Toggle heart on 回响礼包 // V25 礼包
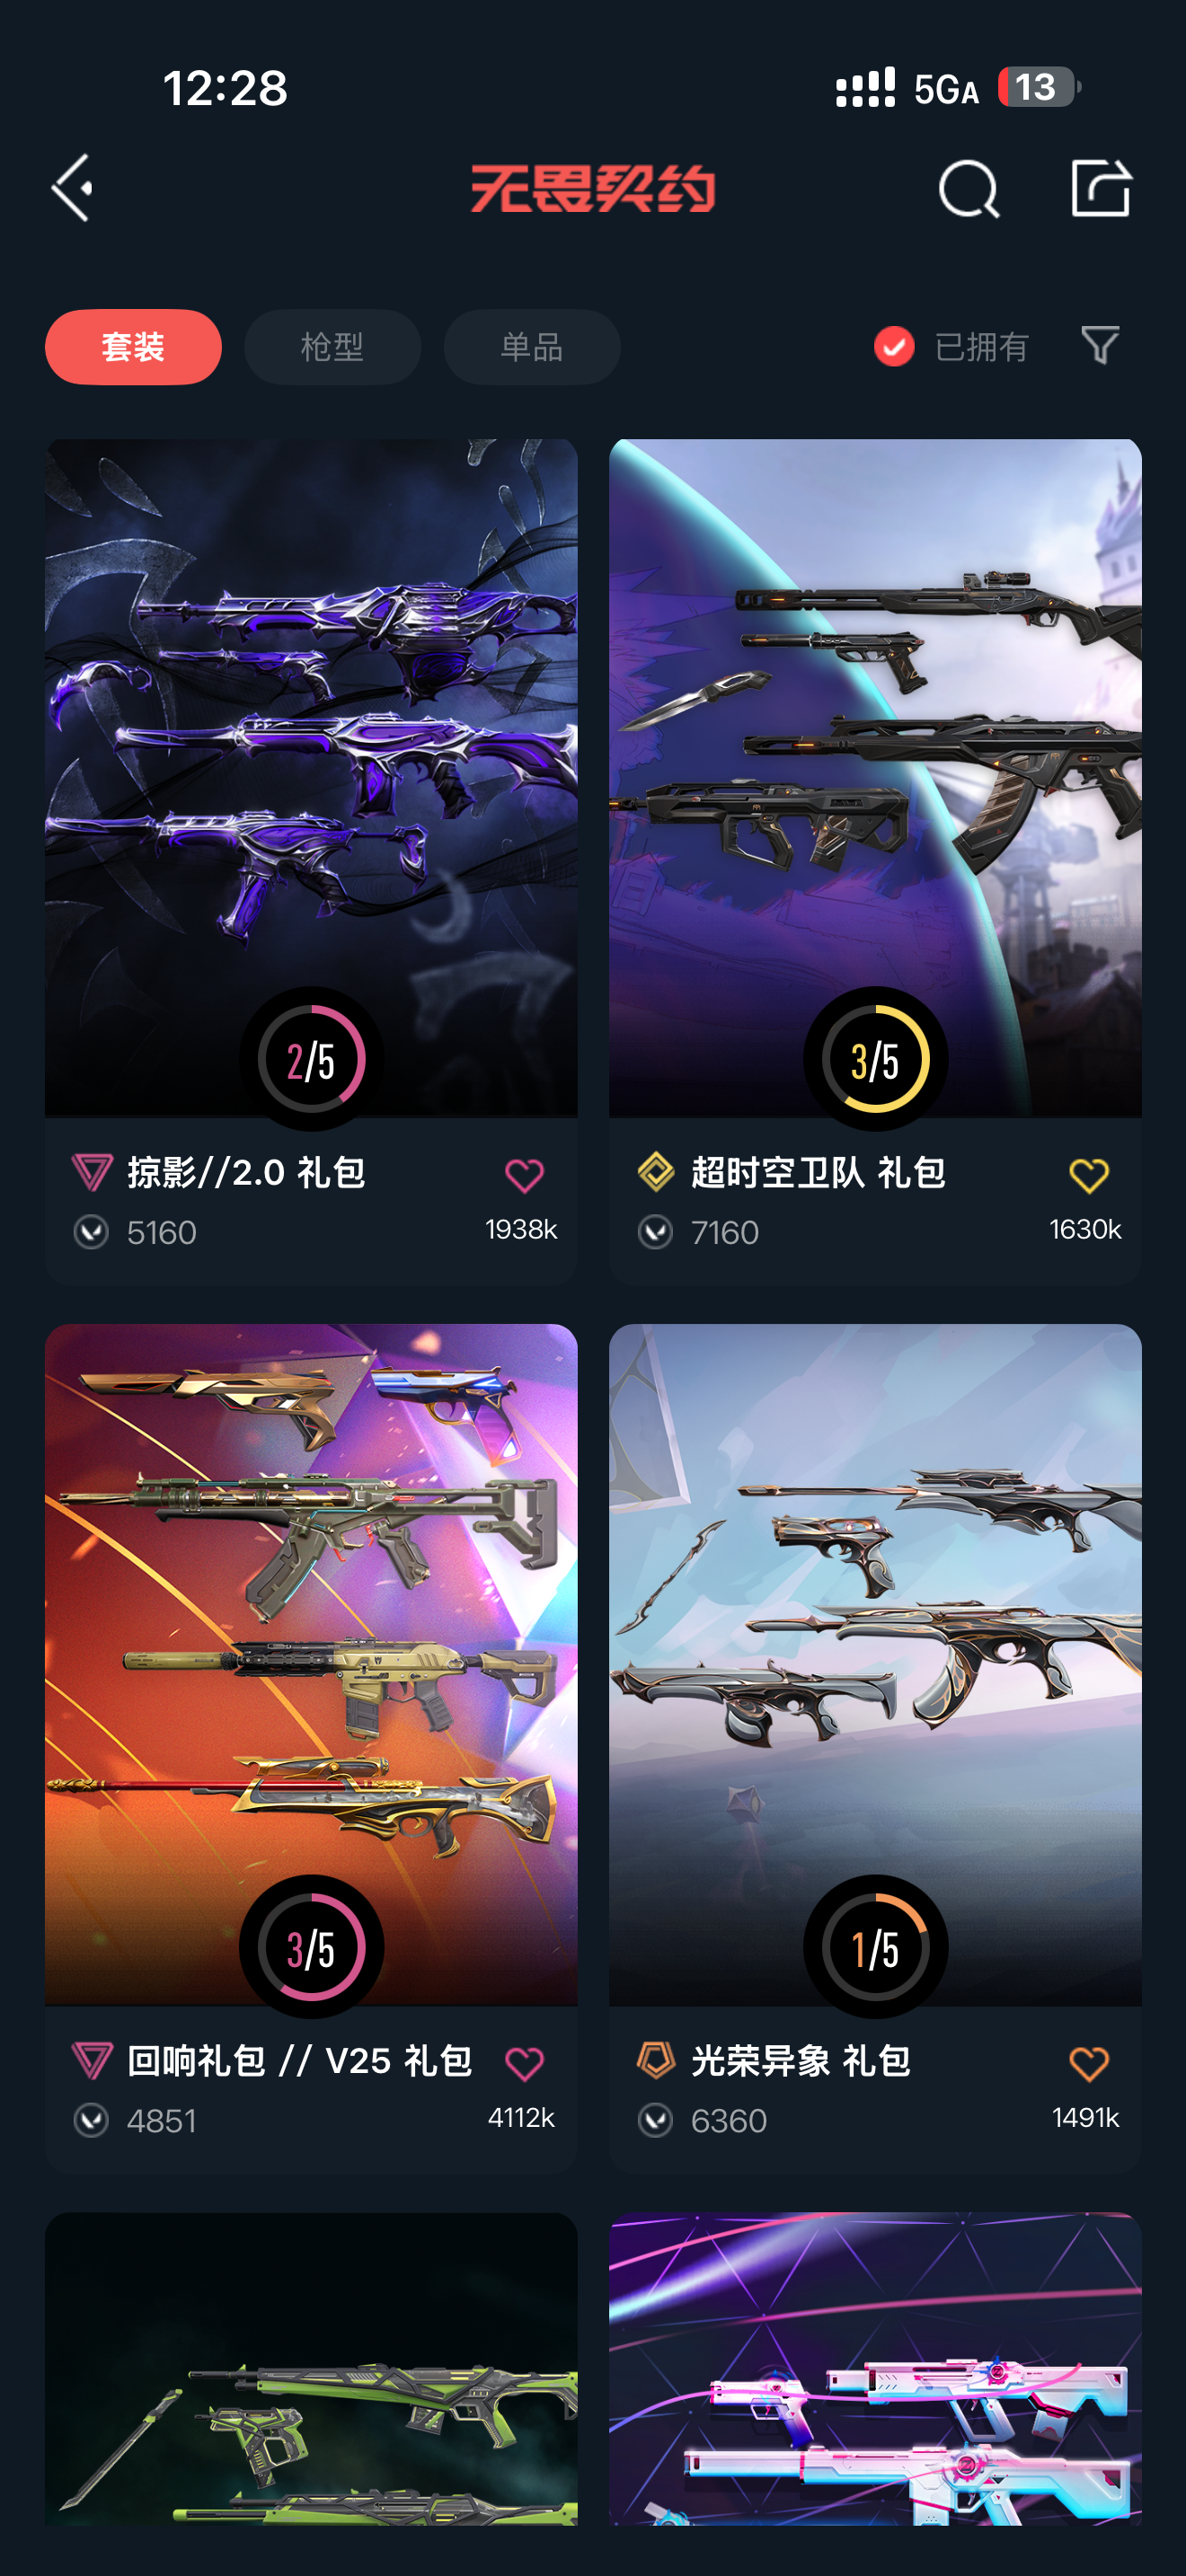 pyautogui.click(x=524, y=2063)
